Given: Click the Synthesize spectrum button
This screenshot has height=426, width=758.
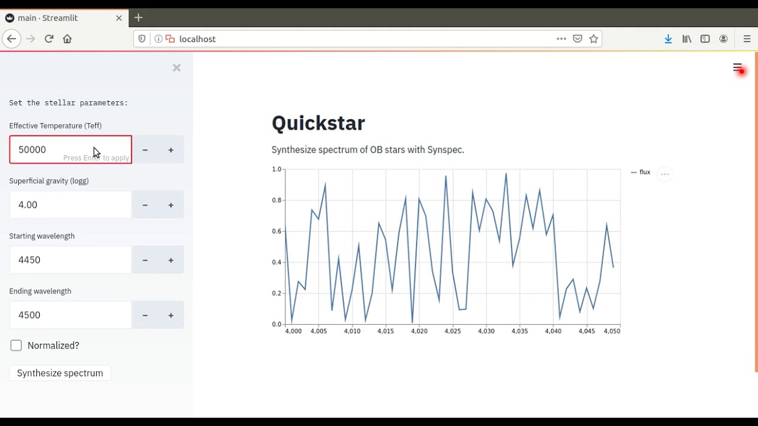Looking at the screenshot, I should [60, 373].
